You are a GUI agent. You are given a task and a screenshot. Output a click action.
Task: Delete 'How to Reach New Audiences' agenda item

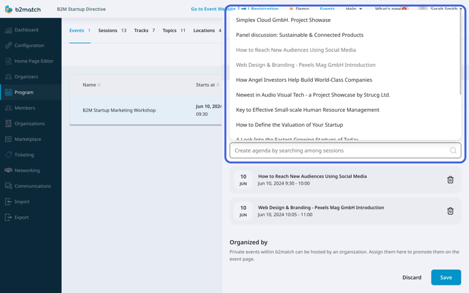[450, 180]
